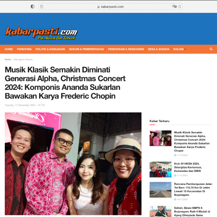Open HUKUM & PEMERINTAHAN category

pos(86,49)
